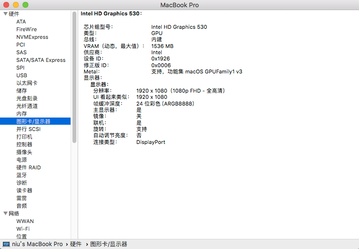Select 蓝牙 Bluetooth entry
This screenshot has height=249, width=359.
pyautogui.click(x=22, y=175)
